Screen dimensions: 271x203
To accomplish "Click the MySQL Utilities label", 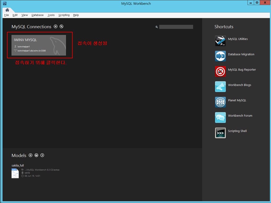I will tap(238, 39).
